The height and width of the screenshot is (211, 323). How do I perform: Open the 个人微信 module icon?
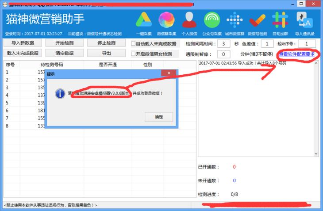click(189, 20)
